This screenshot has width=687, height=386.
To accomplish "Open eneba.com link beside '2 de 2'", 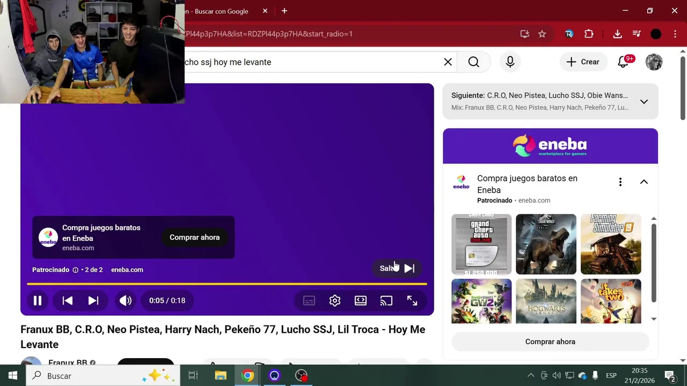I will [127, 270].
